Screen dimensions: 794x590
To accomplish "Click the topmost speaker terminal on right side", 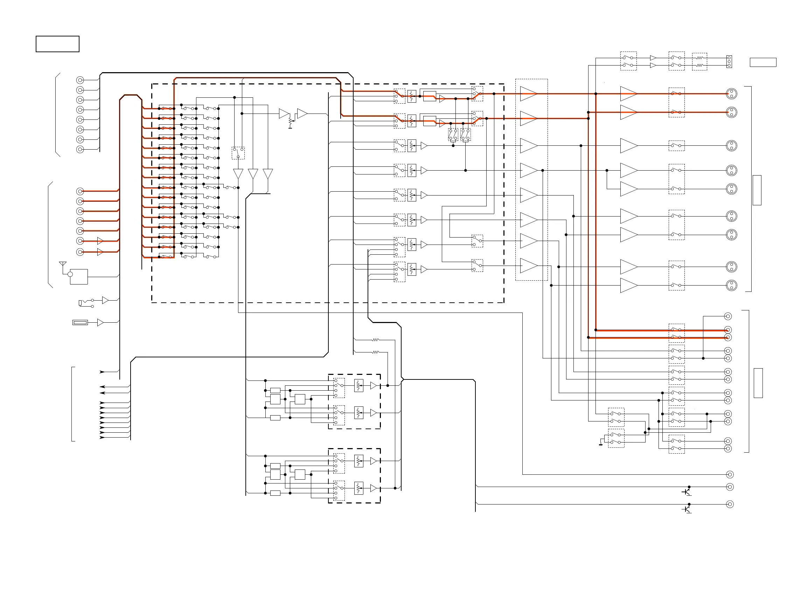I will point(732,94).
